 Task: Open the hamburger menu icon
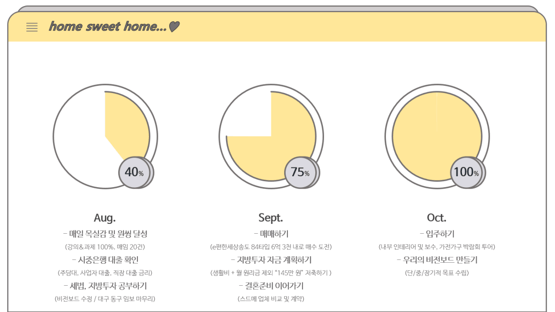32,27
